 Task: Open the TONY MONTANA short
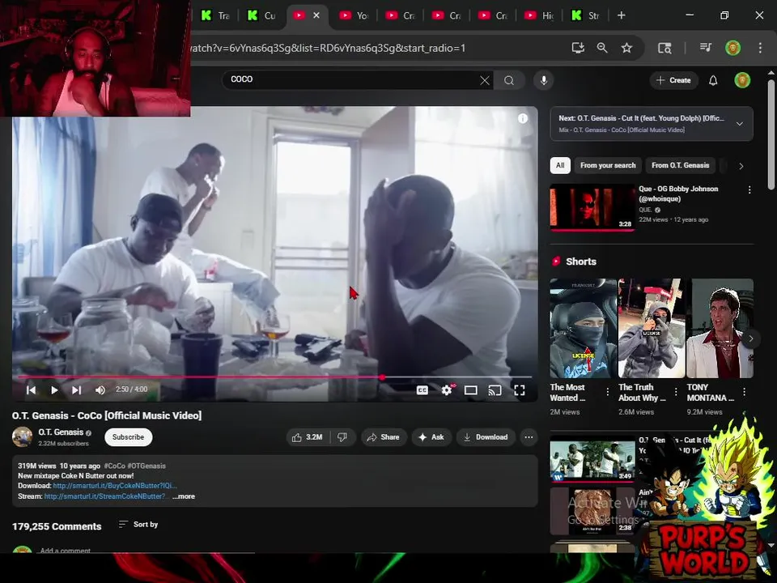(720, 328)
